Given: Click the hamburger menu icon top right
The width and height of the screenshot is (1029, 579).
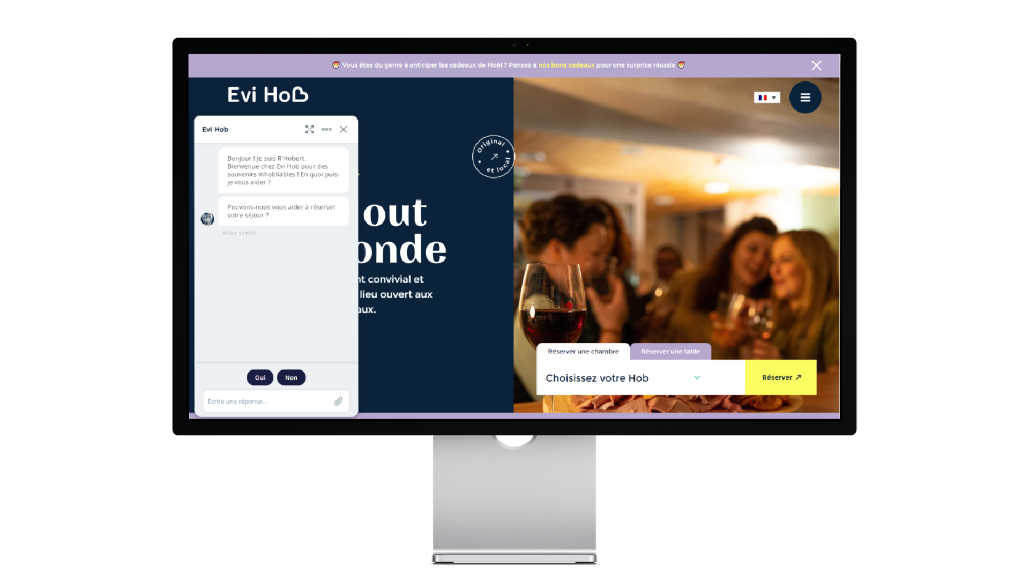Looking at the screenshot, I should [805, 98].
